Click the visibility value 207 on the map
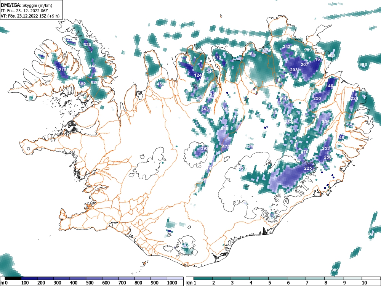 (x=304, y=64)
